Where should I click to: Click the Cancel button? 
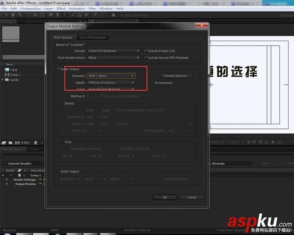click(x=191, y=197)
